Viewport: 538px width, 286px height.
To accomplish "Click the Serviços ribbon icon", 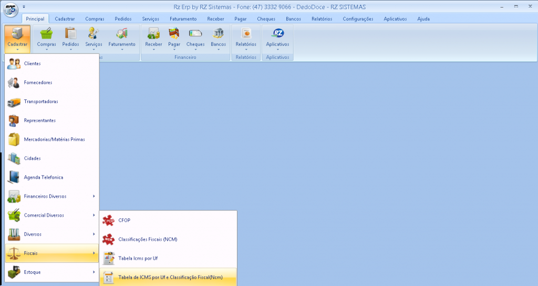I will coord(94,34).
